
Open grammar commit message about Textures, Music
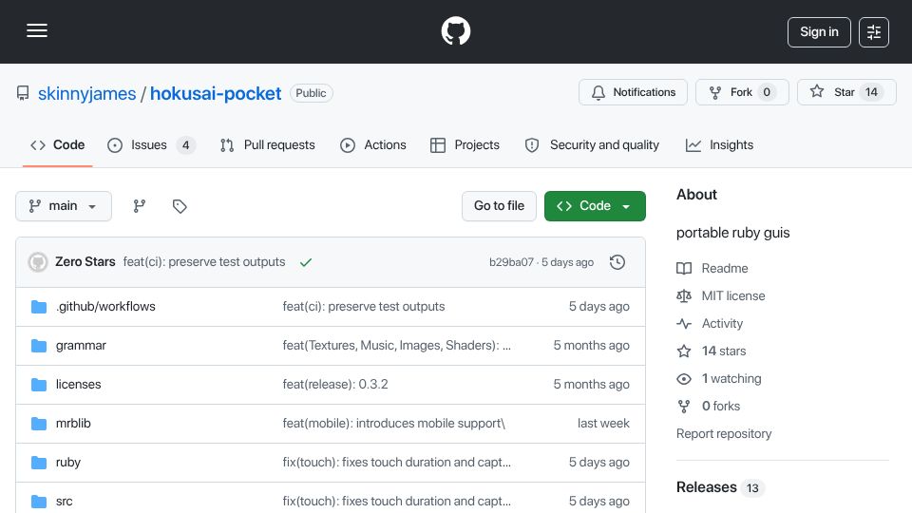(397, 346)
